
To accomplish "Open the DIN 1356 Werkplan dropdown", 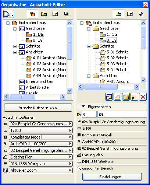I will pos(41,164).
